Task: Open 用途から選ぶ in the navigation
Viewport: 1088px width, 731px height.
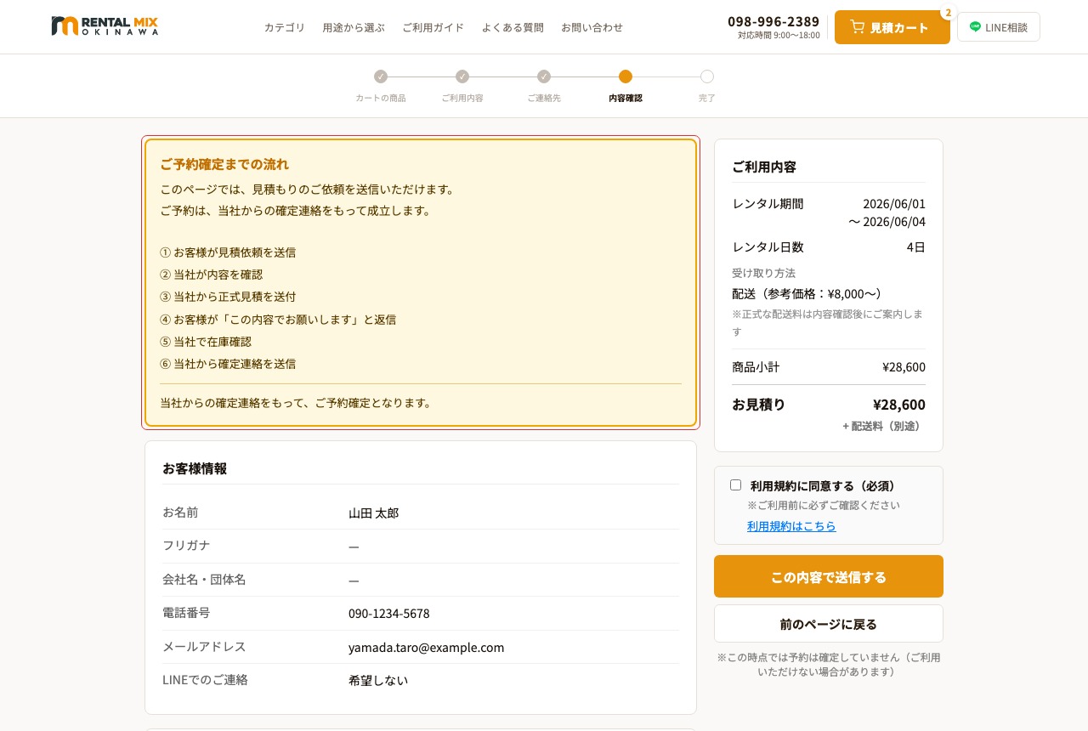Action: (x=354, y=27)
